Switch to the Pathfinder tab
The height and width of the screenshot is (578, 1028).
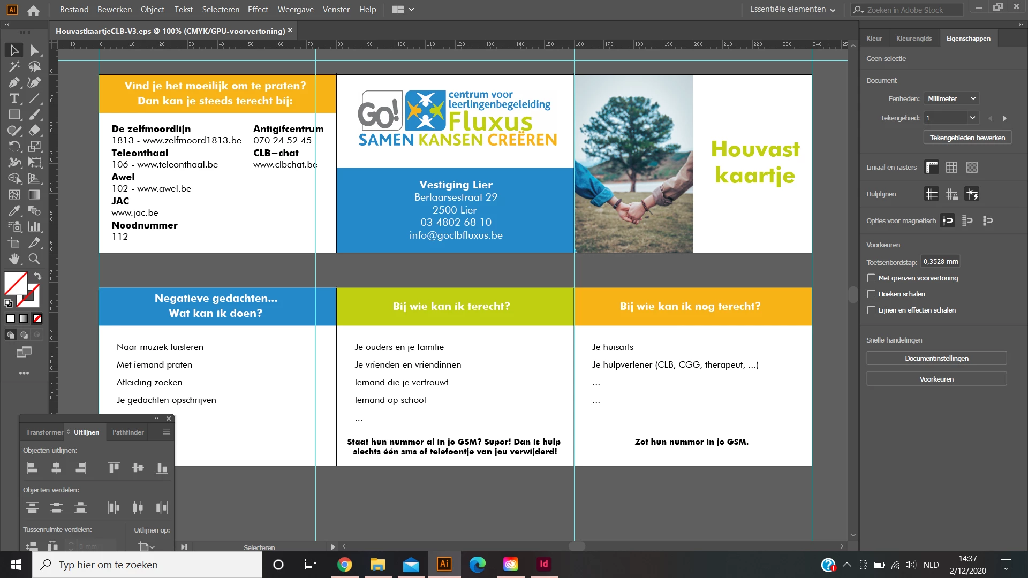(128, 432)
